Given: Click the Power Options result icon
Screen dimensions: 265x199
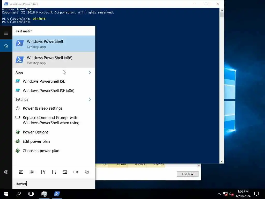Looking at the screenshot, I should point(18,132).
